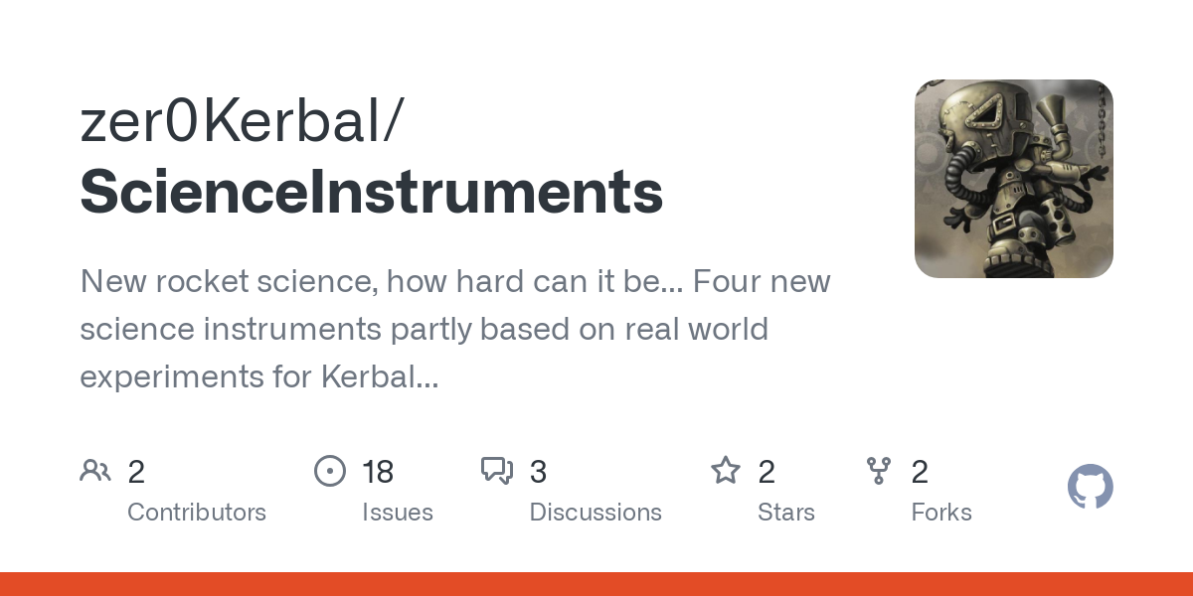
Task: Click the contributors count number 2
Action: coord(136,472)
